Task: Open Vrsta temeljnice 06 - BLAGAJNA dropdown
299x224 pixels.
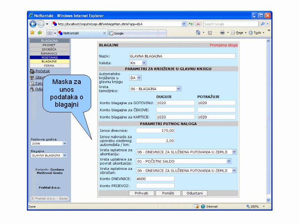Action: point(178,89)
